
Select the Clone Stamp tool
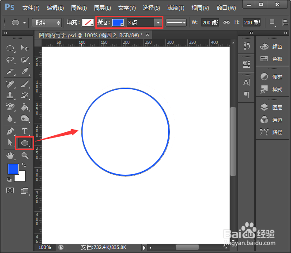pos(10,96)
